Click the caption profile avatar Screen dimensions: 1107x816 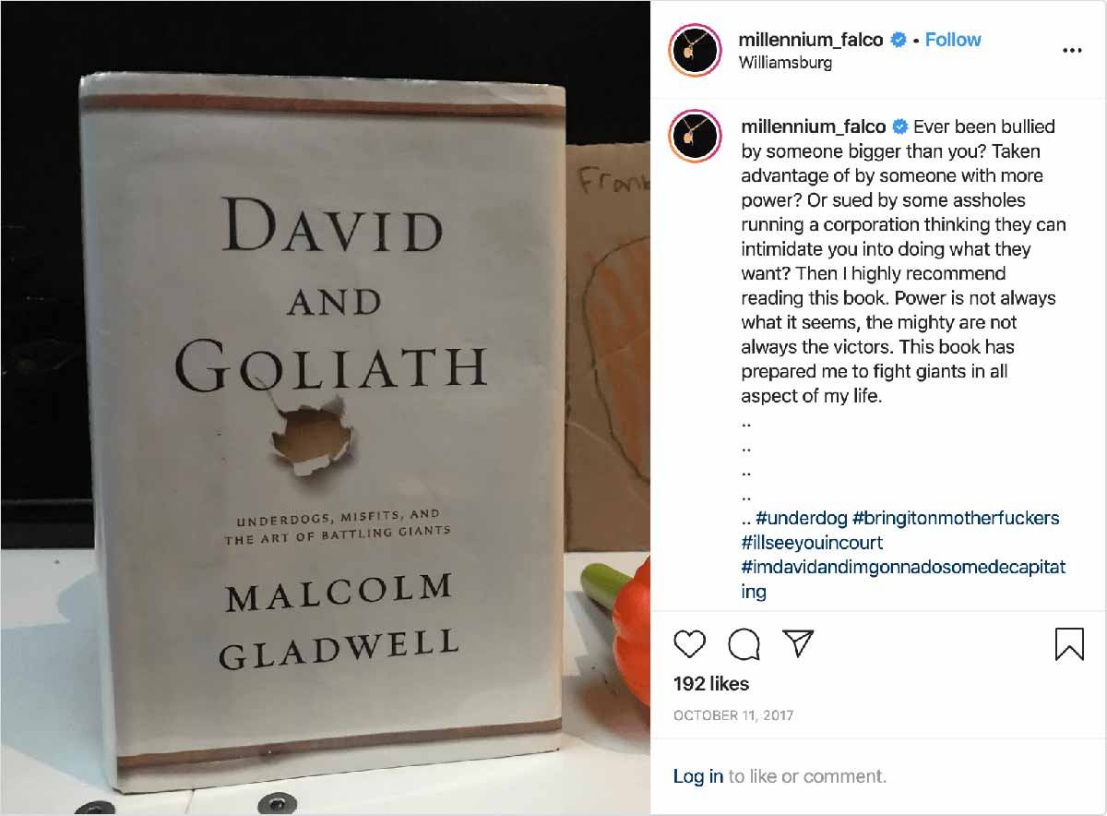(696, 138)
